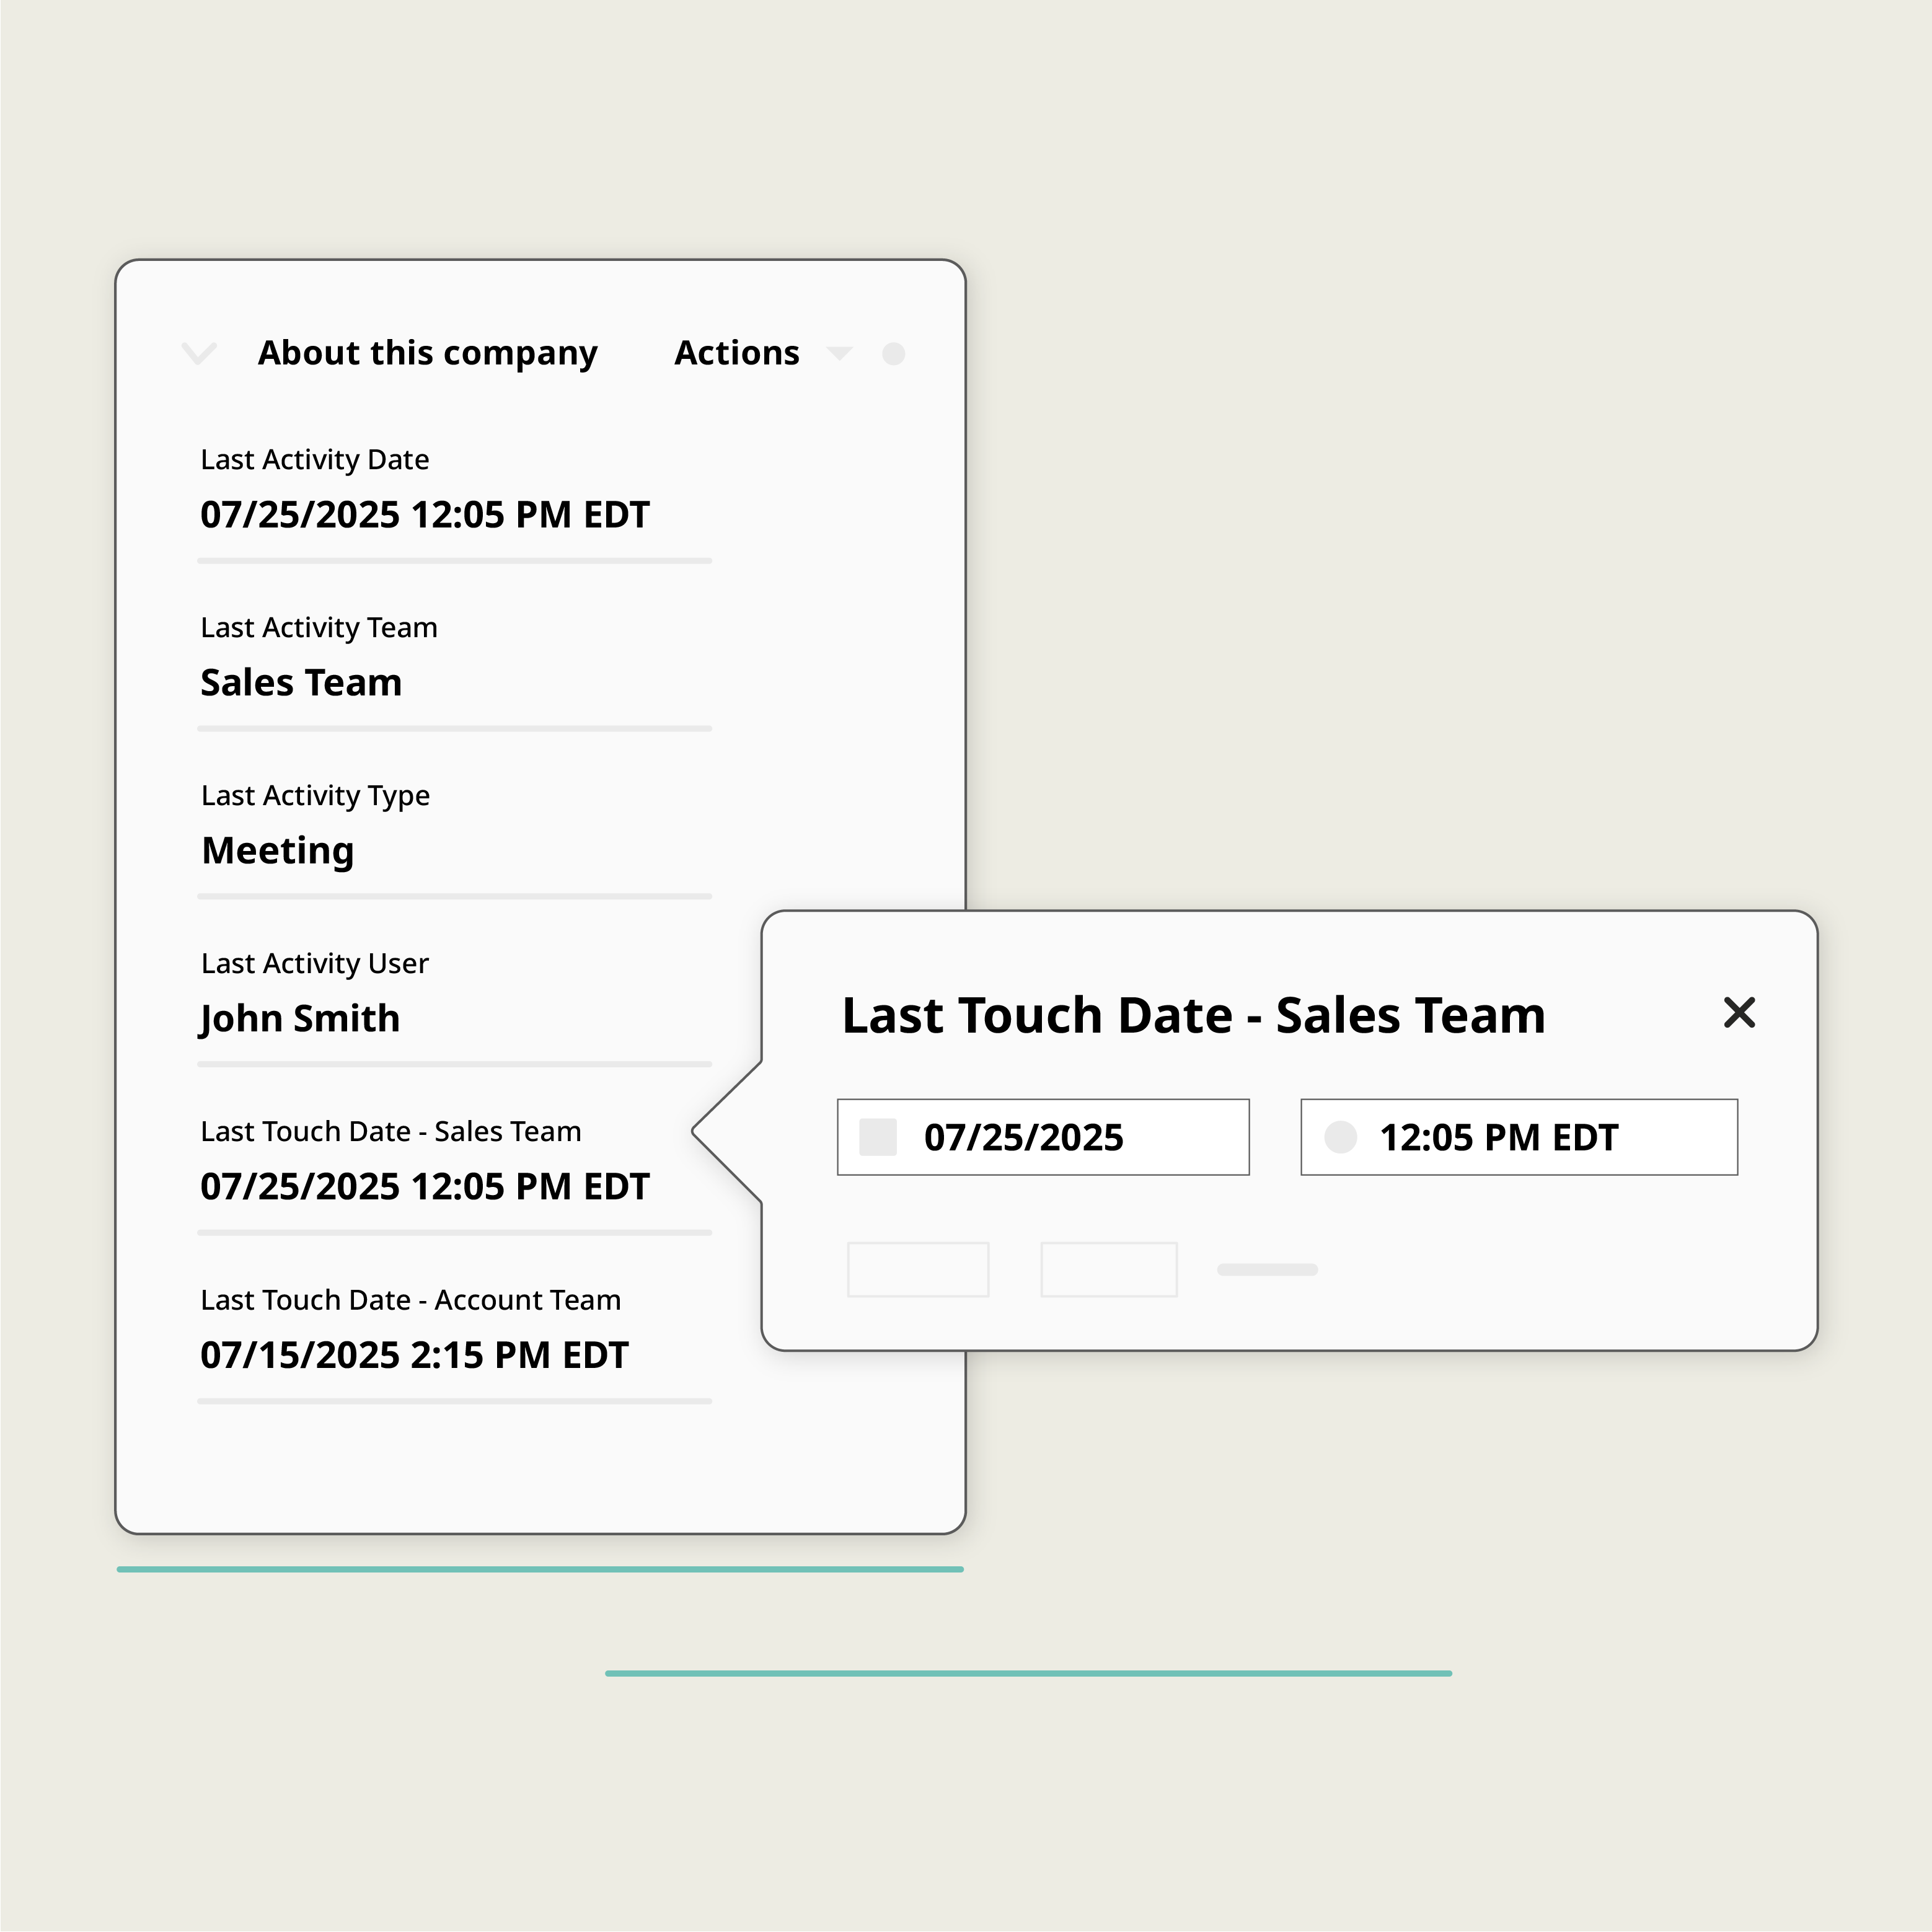Close the Last Touch Date popup
This screenshot has height=1932, width=1932.
click(x=1739, y=1013)
